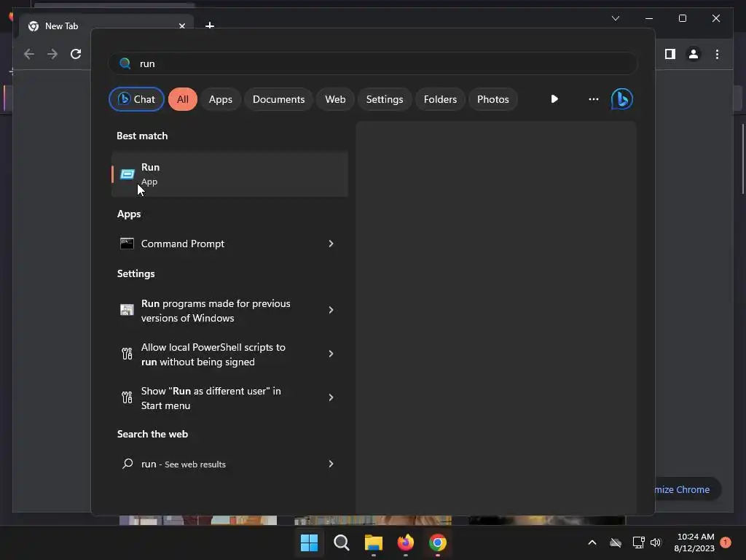
Task: Go forward in Chrome
Action: pyautogui.click(x=52, y=54)
